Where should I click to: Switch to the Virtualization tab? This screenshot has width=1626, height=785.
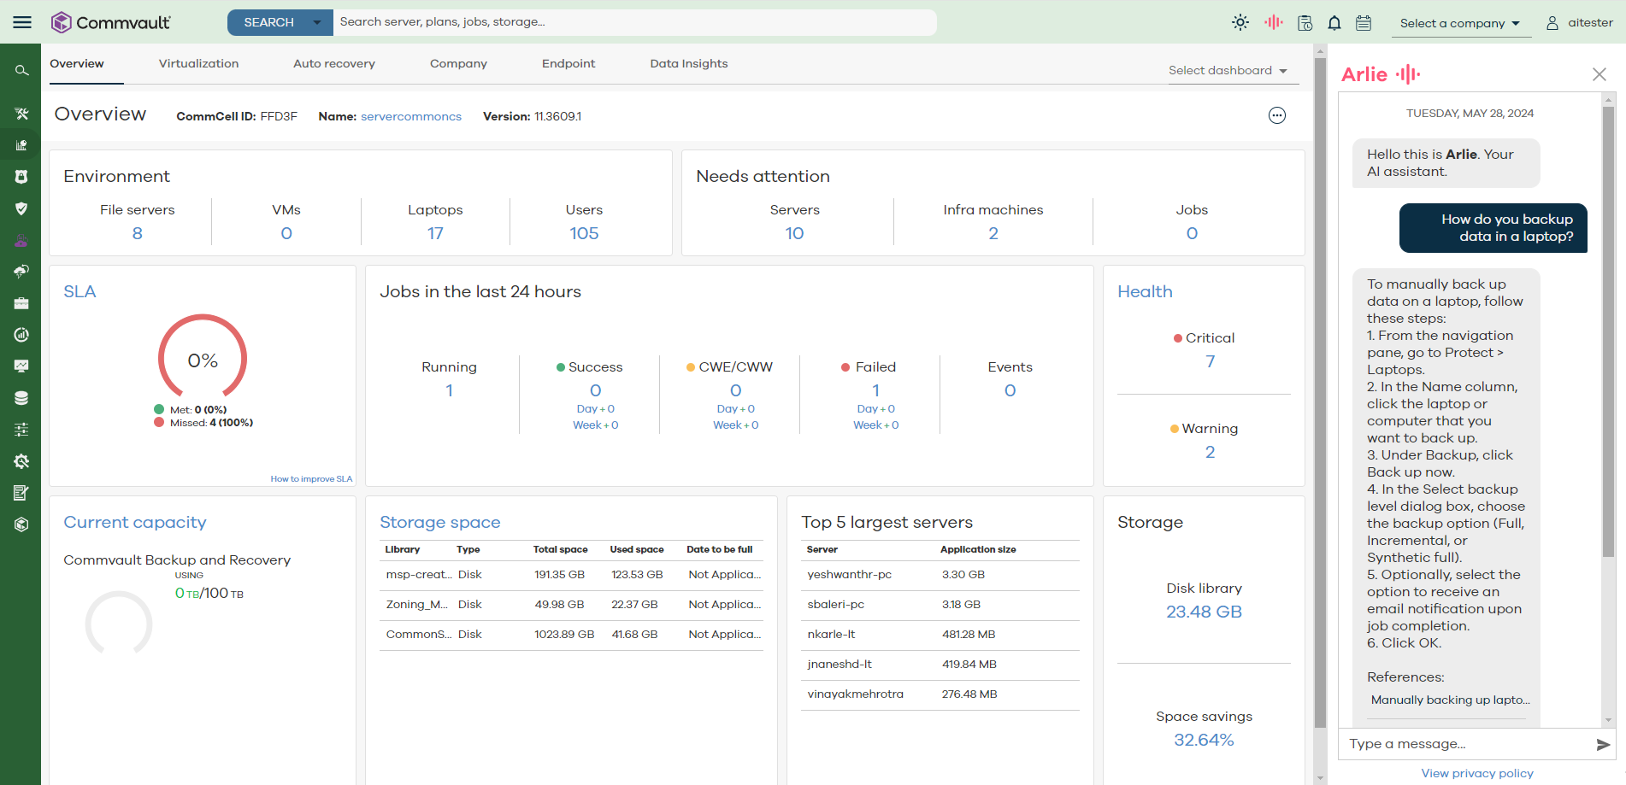(x=198, y=64)
